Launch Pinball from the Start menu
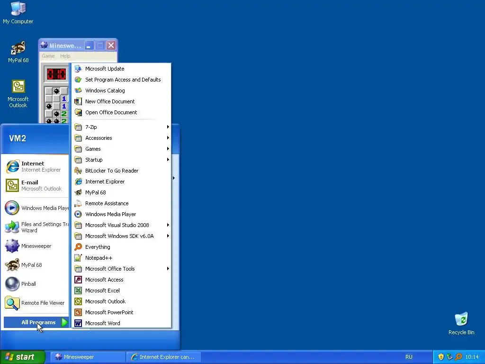 tap(36, 284)
